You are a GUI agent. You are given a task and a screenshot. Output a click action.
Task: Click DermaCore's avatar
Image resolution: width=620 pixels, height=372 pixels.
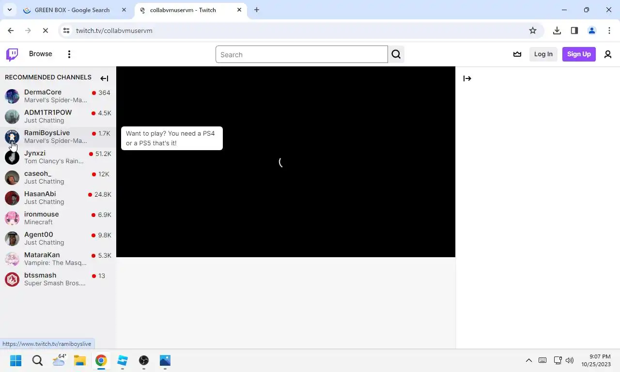pyautogui.click(x=12, y=96)
